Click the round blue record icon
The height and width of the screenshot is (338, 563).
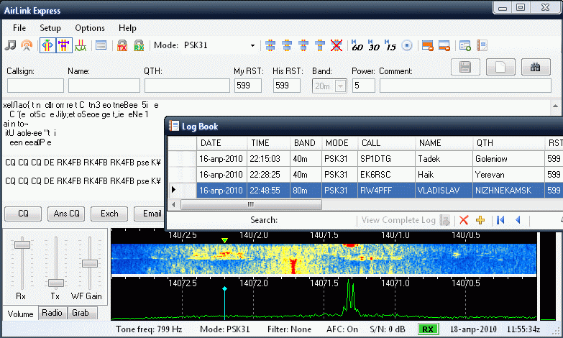coord(407,45)
